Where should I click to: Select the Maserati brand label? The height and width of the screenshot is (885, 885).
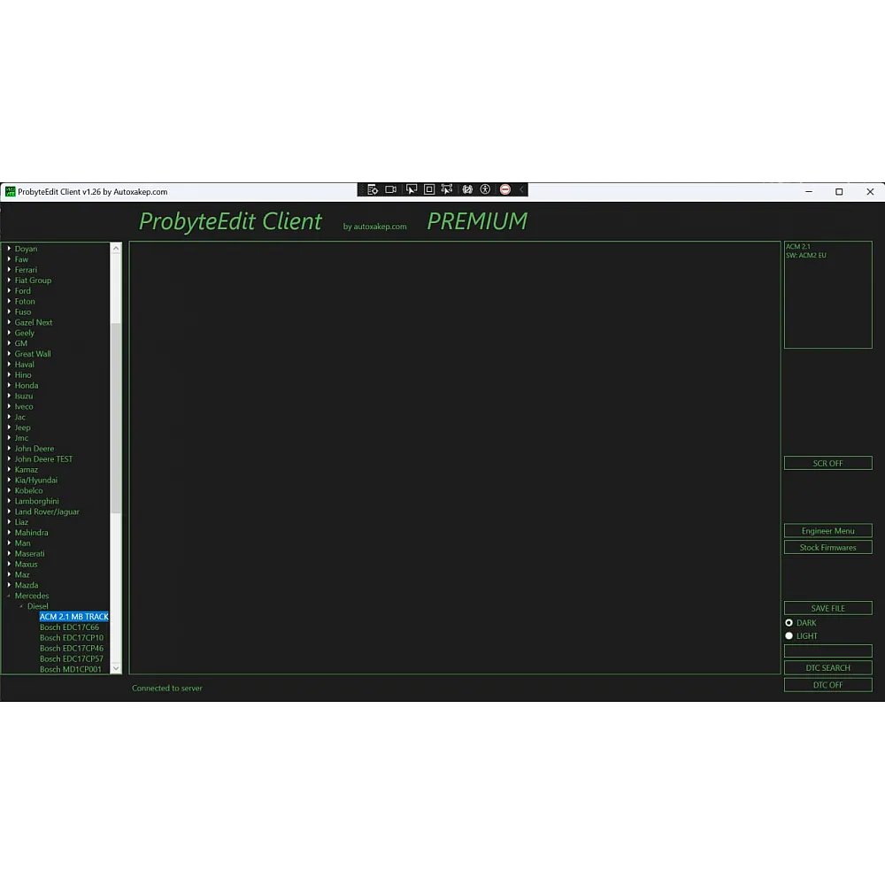coord(29,554)
